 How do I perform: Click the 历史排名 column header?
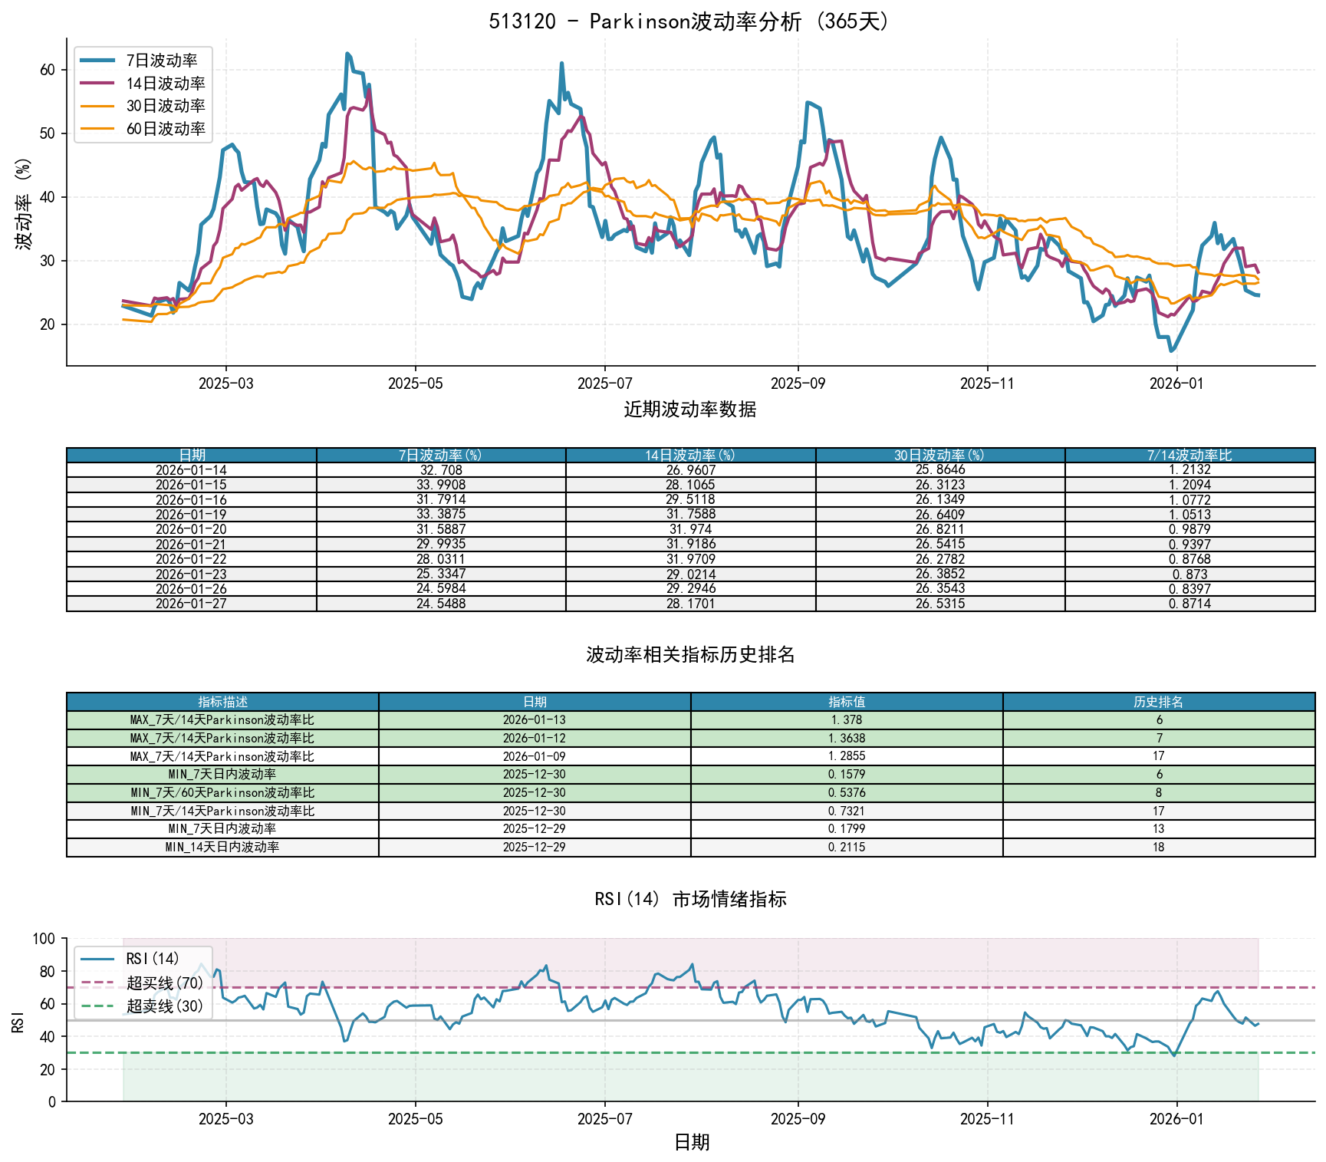(1158, 702)
